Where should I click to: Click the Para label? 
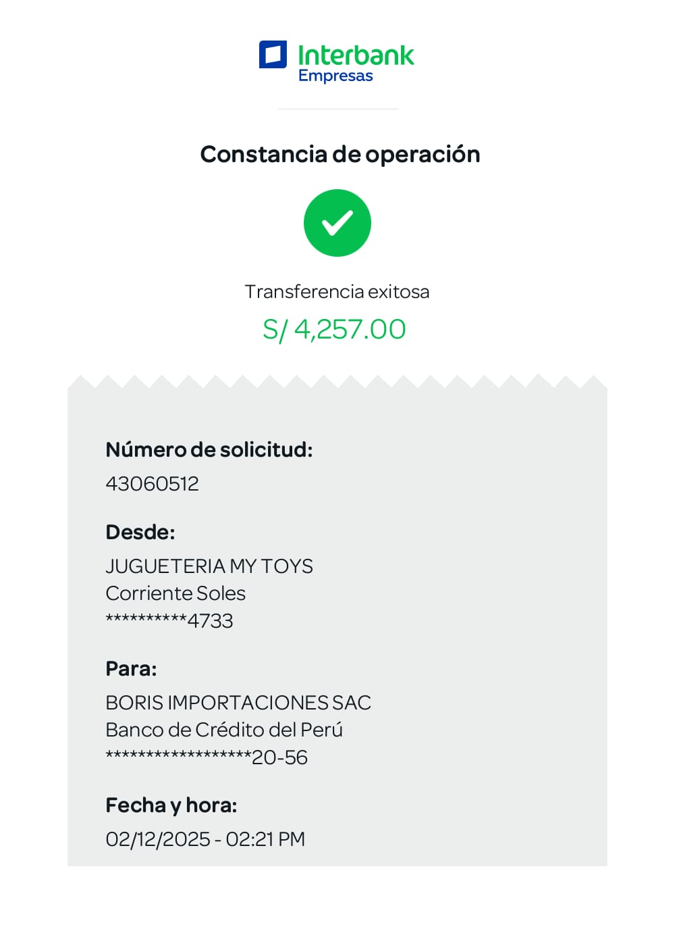(131, 669)
